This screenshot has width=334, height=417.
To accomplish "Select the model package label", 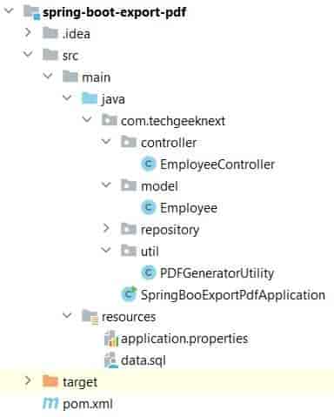I will (x=159, y=186).
